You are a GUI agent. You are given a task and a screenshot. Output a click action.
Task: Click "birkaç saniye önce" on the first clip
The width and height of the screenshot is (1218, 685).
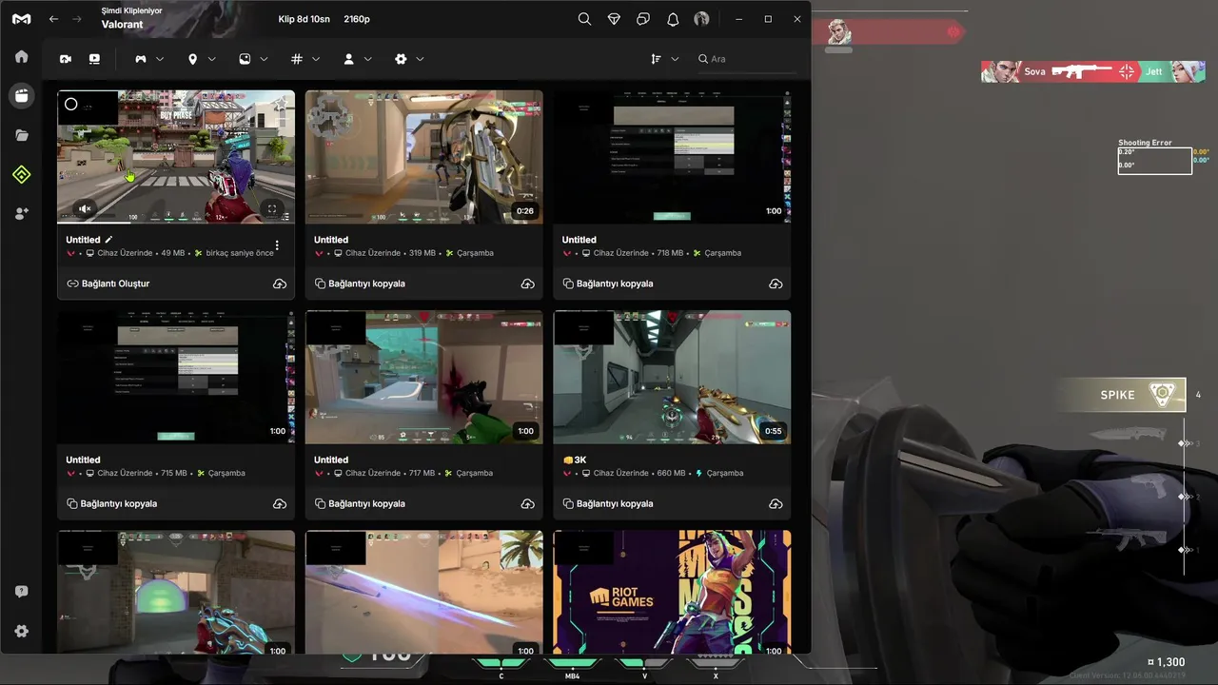pyautogui.click(x=240, y=253)
